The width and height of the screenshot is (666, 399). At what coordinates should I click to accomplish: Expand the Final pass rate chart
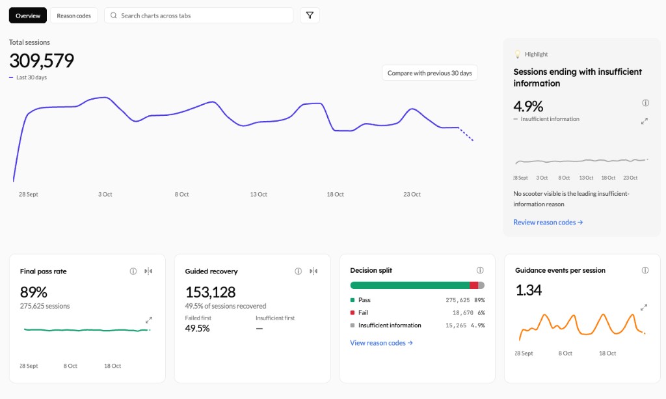149,320
